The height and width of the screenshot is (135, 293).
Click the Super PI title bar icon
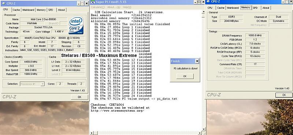(93, 2)
